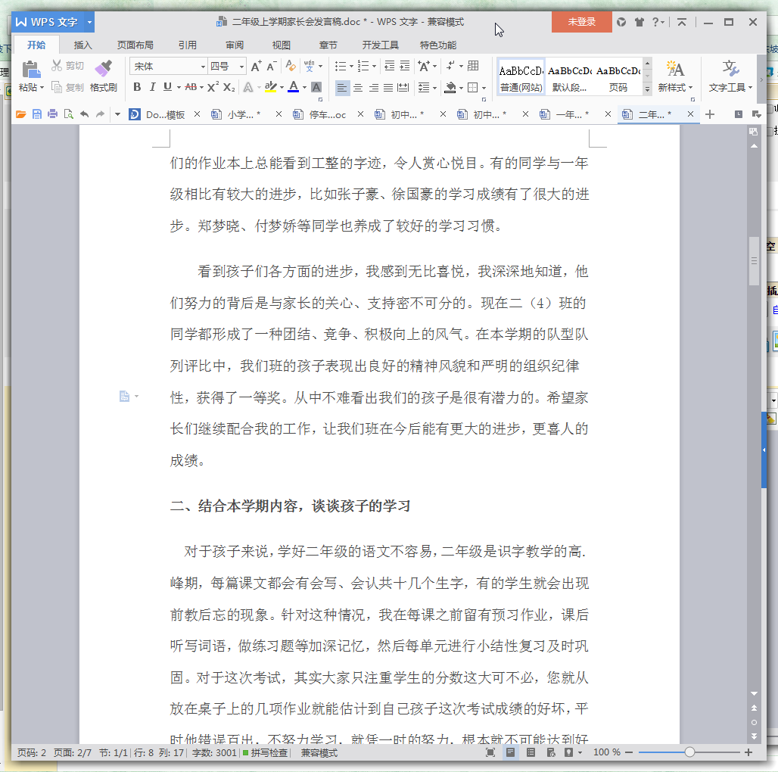Toggle Bold formatting

pyautogui.click(x=138, y=87)
